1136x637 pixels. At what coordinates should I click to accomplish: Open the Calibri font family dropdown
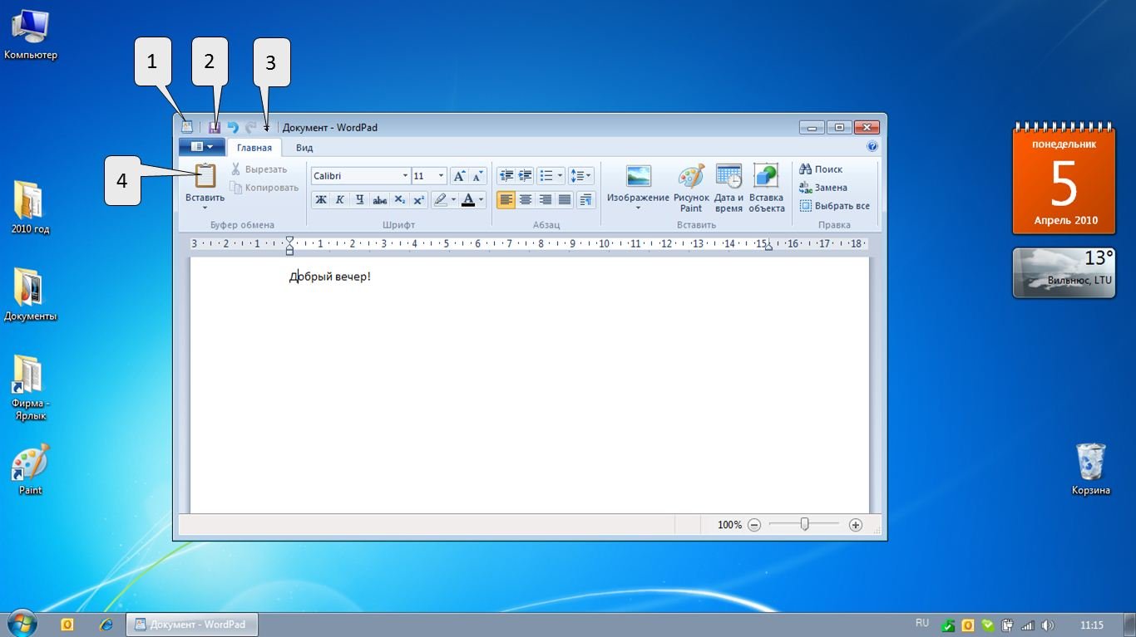(x=405, y=176)
